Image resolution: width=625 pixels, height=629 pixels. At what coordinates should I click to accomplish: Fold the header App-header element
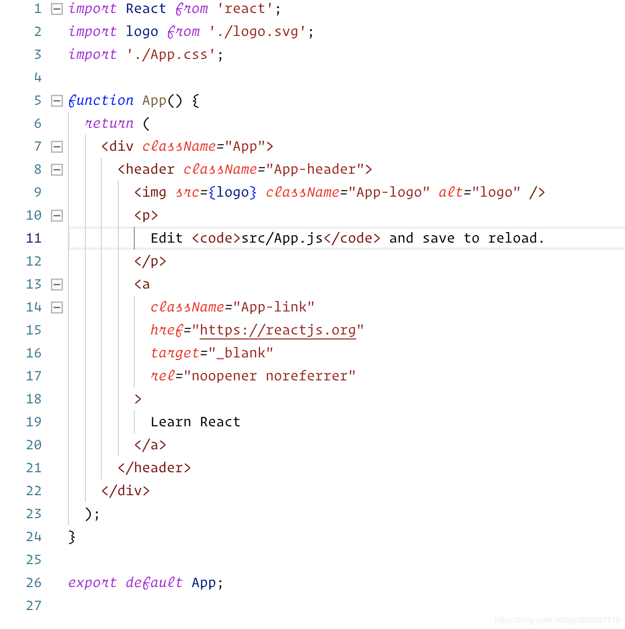point(57,170)
